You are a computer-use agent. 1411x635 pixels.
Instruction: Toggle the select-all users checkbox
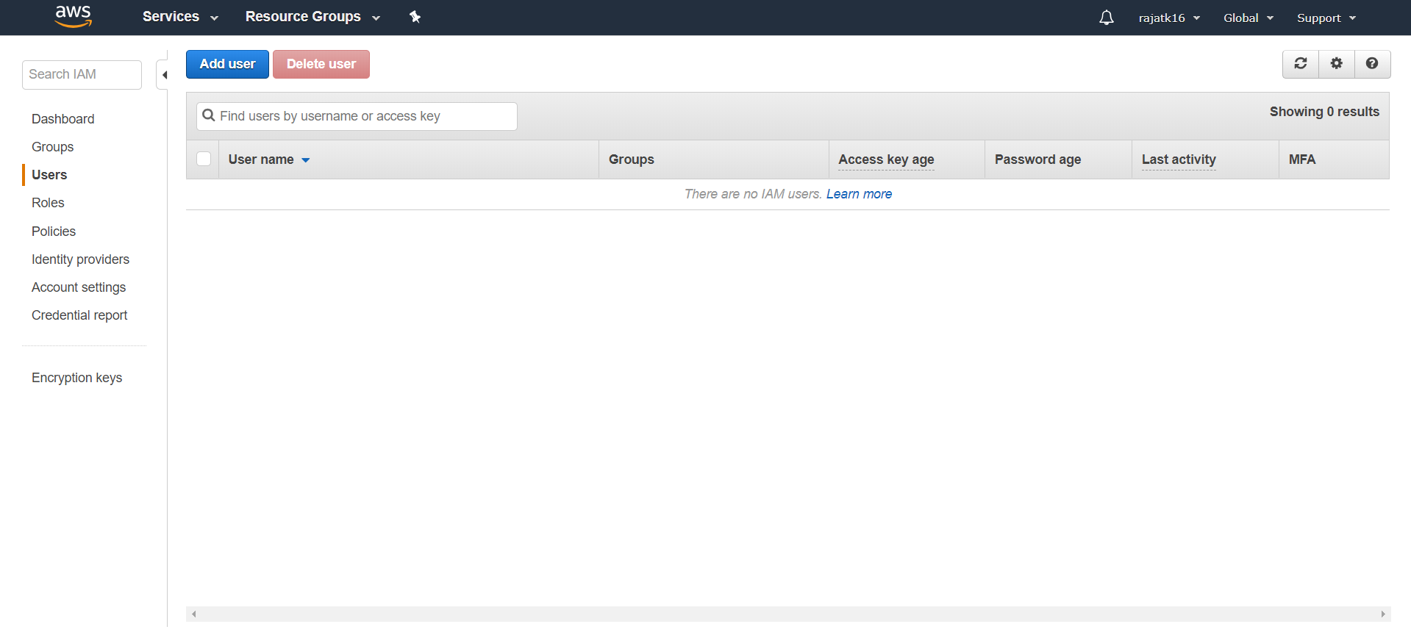(204, 159)
